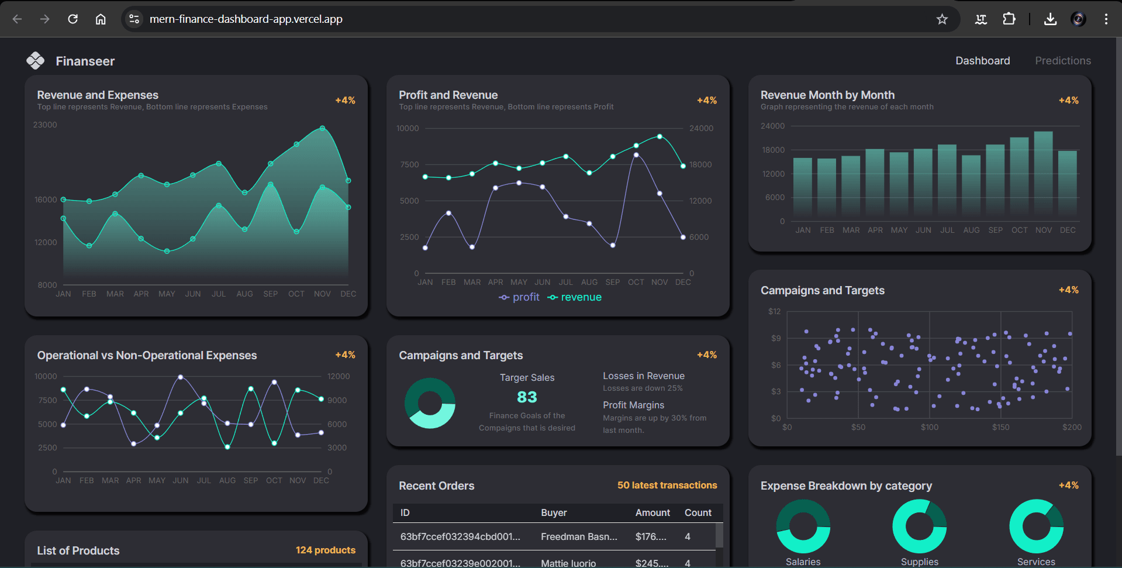This screenshot has width=1122, height=568.
Task: Click the Supplies donut chart
Action: coord(919,526)
